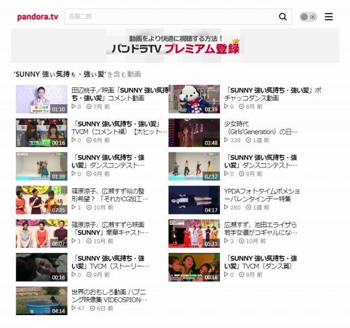Open the 05:31 広瀬すず 池田エライザ thumbnail
The height and width of the screenshot is (328, 350).
pos(194,234)
